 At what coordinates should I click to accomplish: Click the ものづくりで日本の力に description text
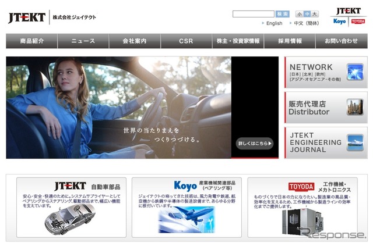coord(302,201)
